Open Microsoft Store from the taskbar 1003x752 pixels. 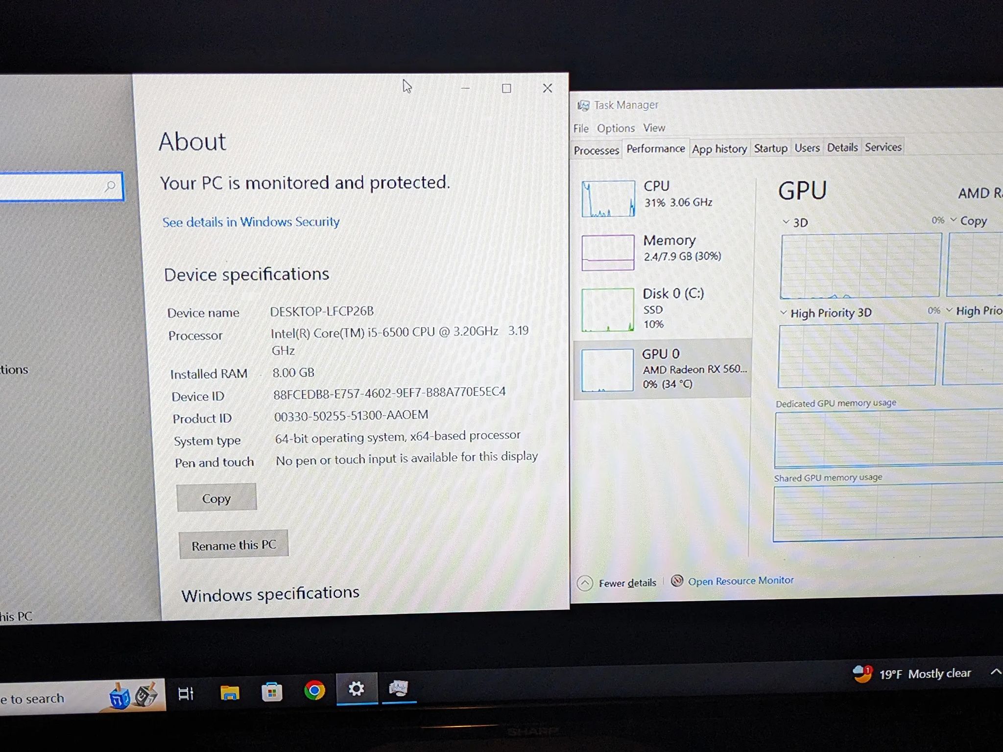(272, 691)
